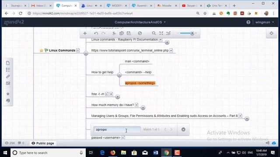Select highlighted apropos <something> node
280x157 pixels.
tap(140, 83)
